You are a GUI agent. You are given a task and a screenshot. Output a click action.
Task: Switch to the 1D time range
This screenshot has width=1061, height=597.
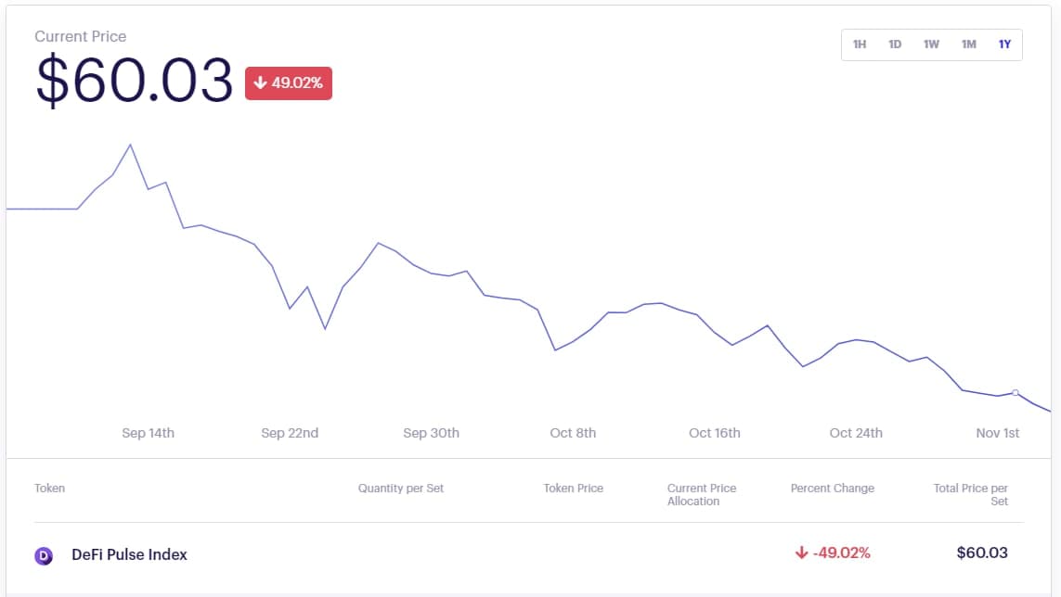pos(895,44)
